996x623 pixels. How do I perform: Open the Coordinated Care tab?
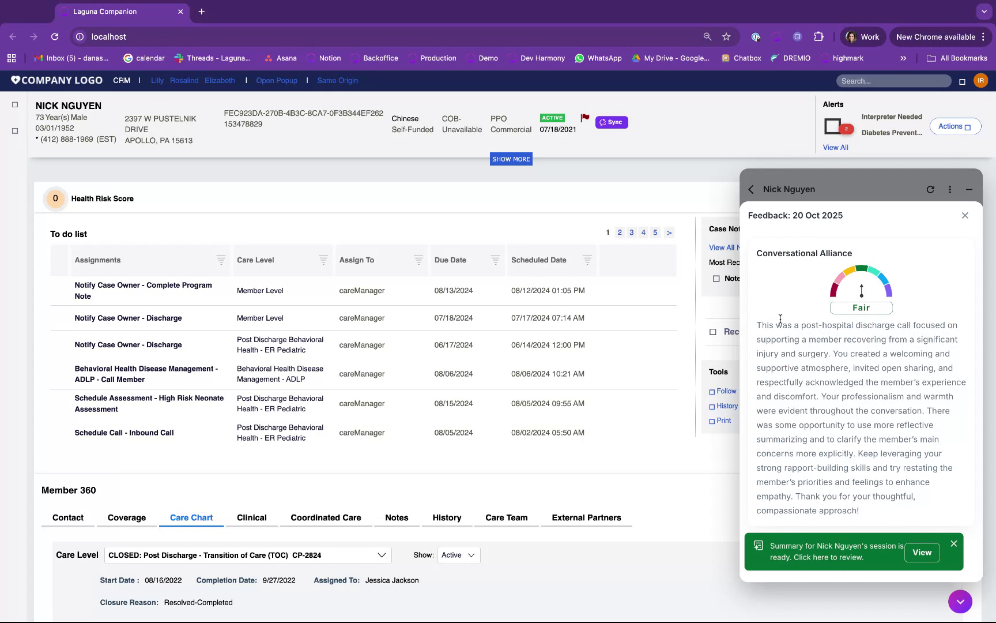[326, 517]
